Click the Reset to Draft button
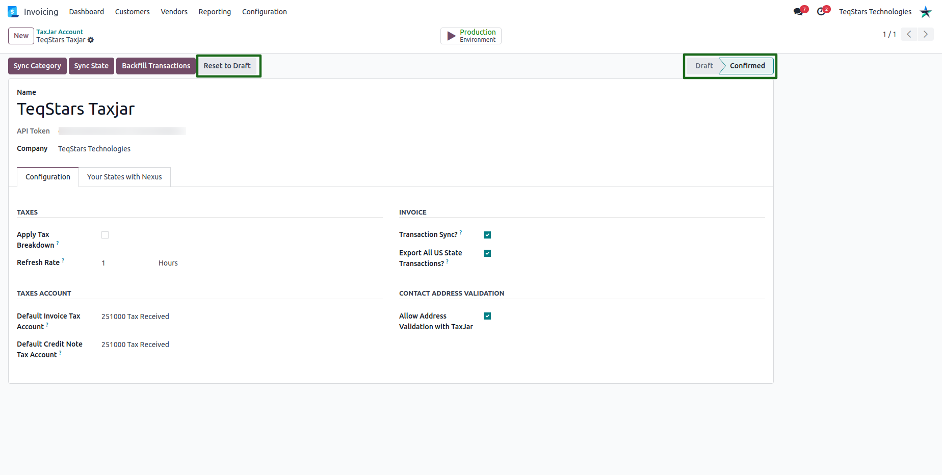Screen dimensions: 942x475 pyautogui.click(x=227, y=66)
